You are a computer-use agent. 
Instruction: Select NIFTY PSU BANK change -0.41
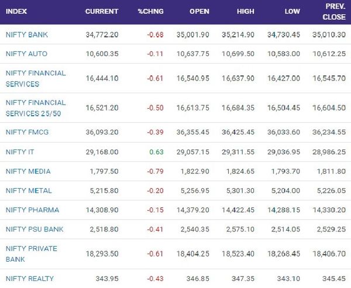coord(155,229)
